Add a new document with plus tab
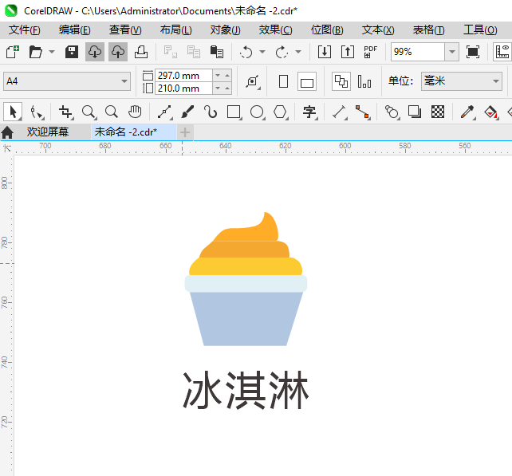Viewport: 512px width, 476px height. pyautogui.click(x=185, y=132)
